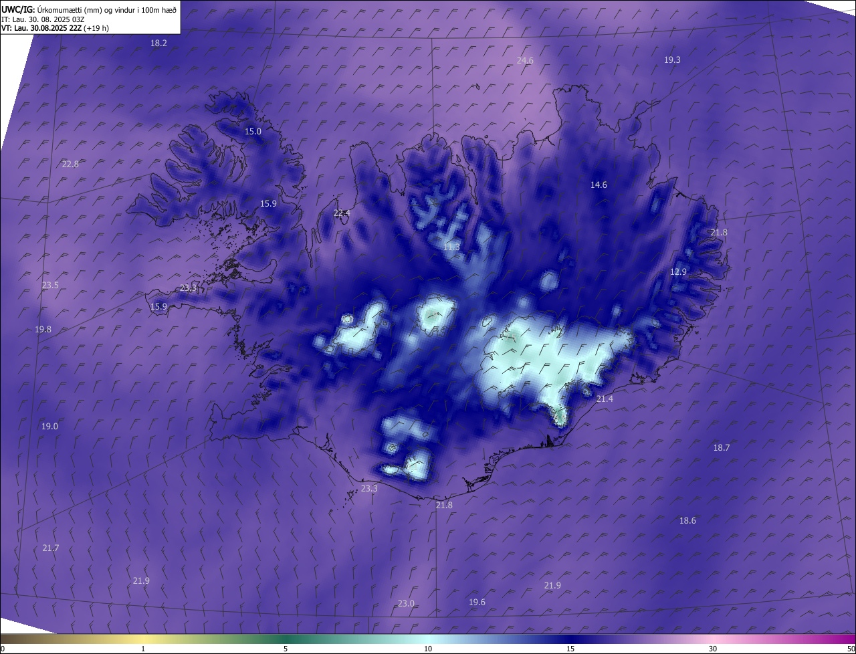The image size is (856, 654).
Task: Click the 19.6 value label
Action: [477, 602]
